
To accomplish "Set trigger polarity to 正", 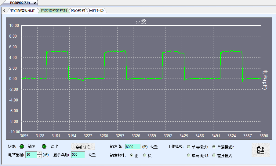I will coord(131,155).
